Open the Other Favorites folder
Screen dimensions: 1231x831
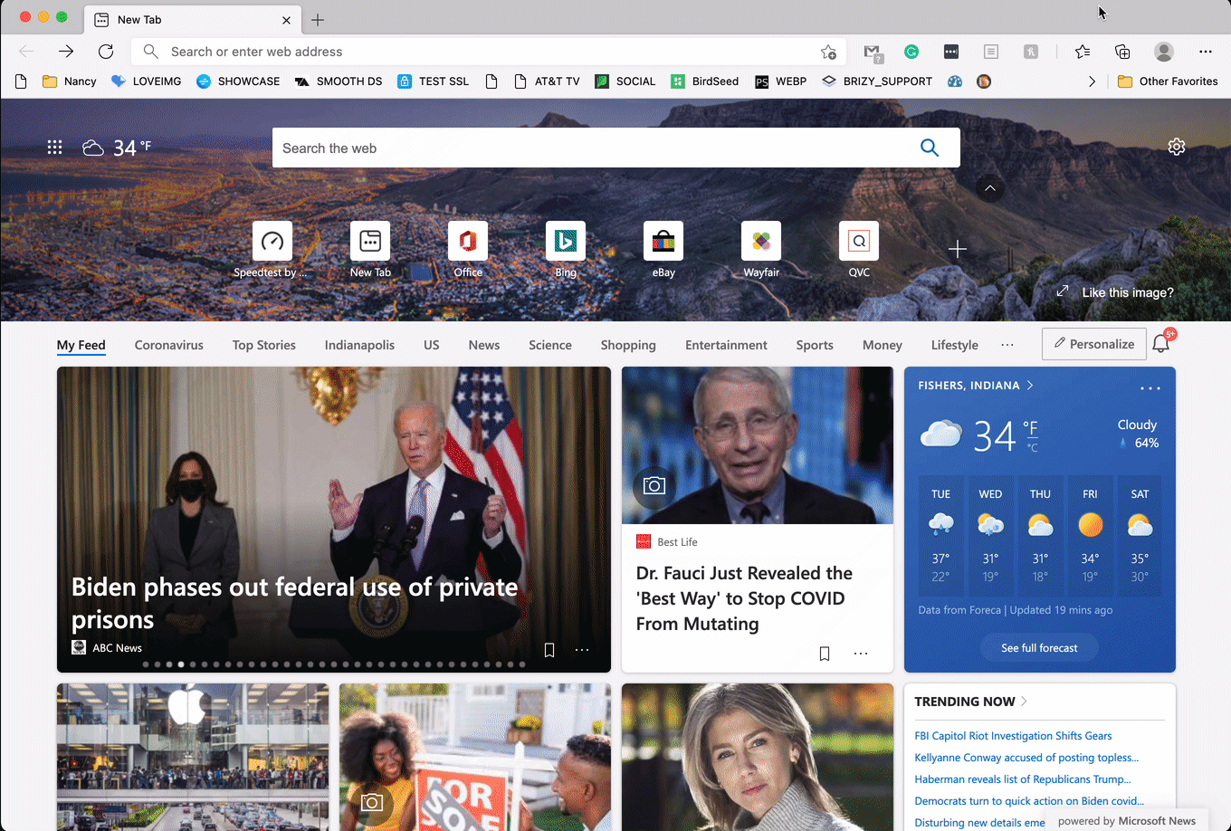tap(1168, 81)
